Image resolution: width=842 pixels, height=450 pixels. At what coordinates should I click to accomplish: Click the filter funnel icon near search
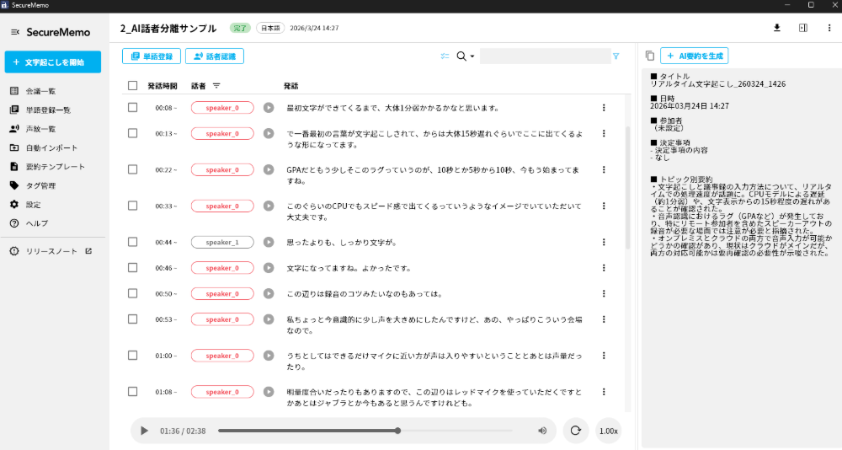[x=616, y=56]
